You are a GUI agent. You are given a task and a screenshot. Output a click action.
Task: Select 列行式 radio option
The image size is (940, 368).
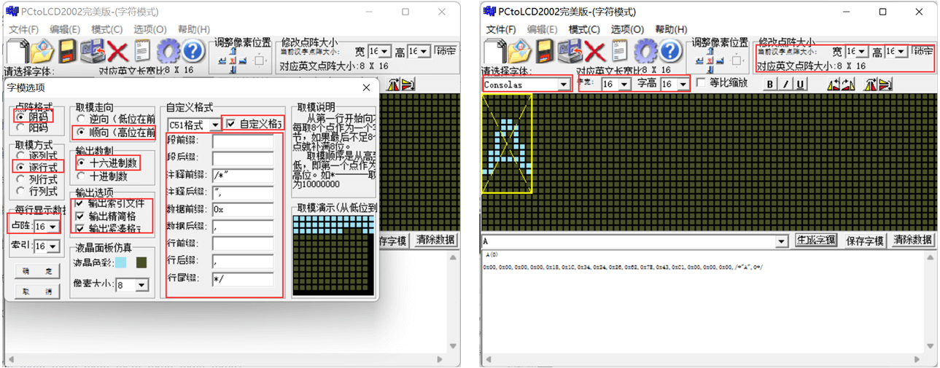(x=21, y=179)
